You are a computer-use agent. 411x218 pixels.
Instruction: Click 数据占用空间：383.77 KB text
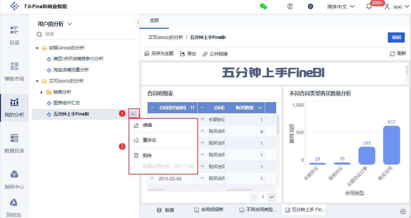pos(169,167)
